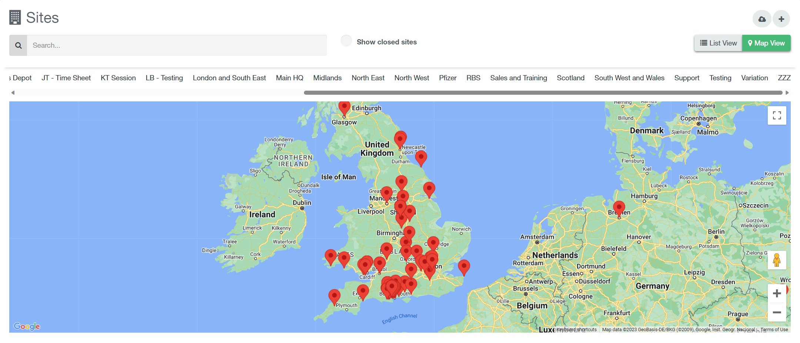Viewport: 800px width, 343px height.
Task: Select the Midlands tab
Action: pyautogui.click(x=327, y=78)
